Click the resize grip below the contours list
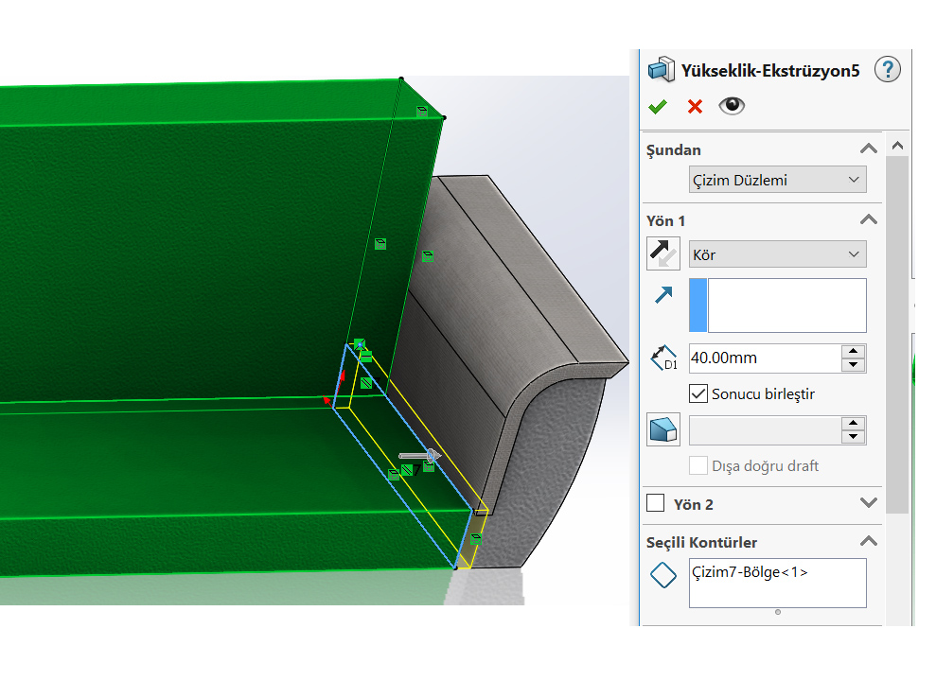 tap(777, 612)
